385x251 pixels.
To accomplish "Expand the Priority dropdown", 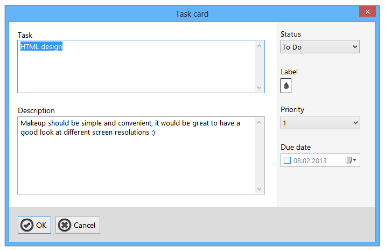I will [320, 123].
